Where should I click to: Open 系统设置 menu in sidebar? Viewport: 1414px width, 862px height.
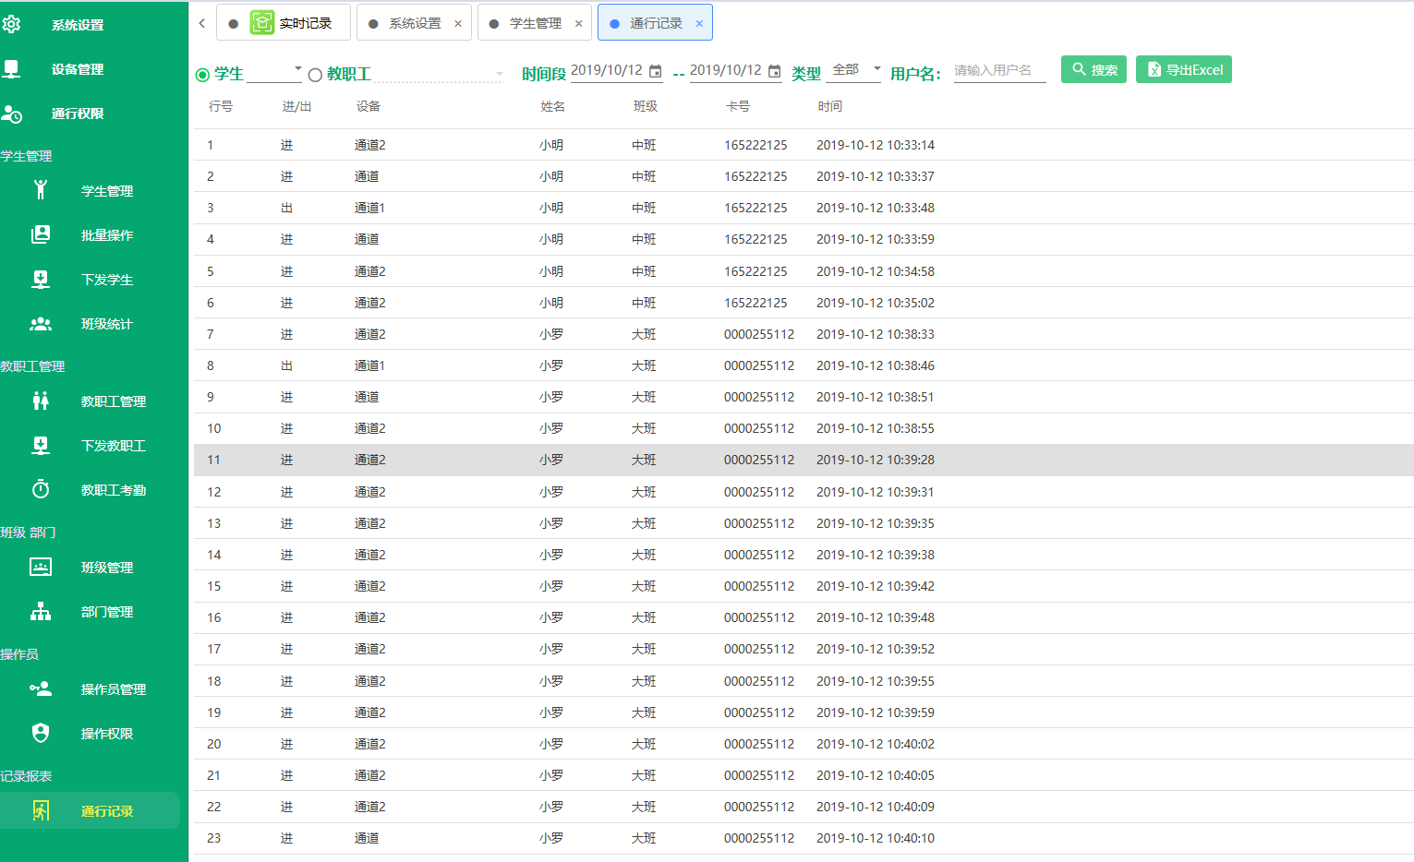pyautogui.click(x=78, y=25)
